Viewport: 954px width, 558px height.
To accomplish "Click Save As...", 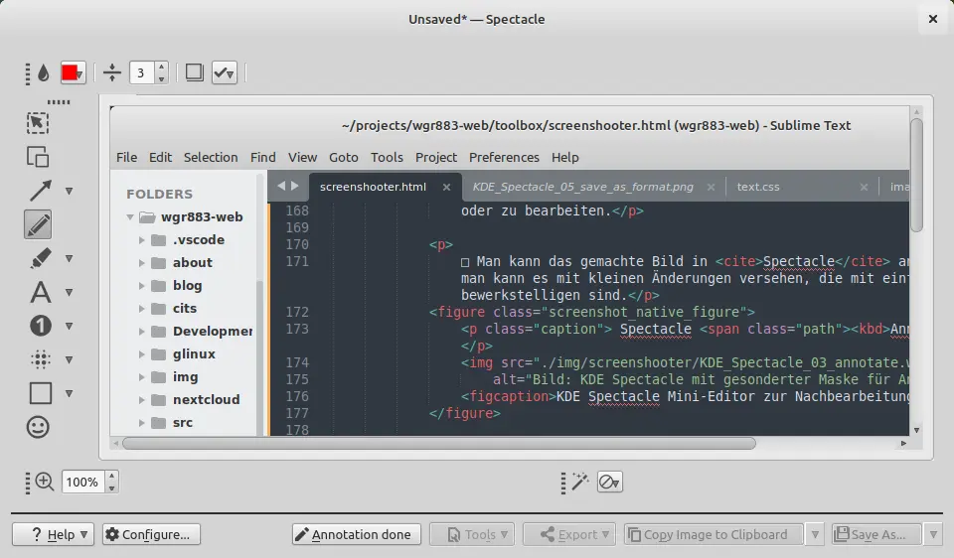I will pyautogui.click(x=874, y=534).
